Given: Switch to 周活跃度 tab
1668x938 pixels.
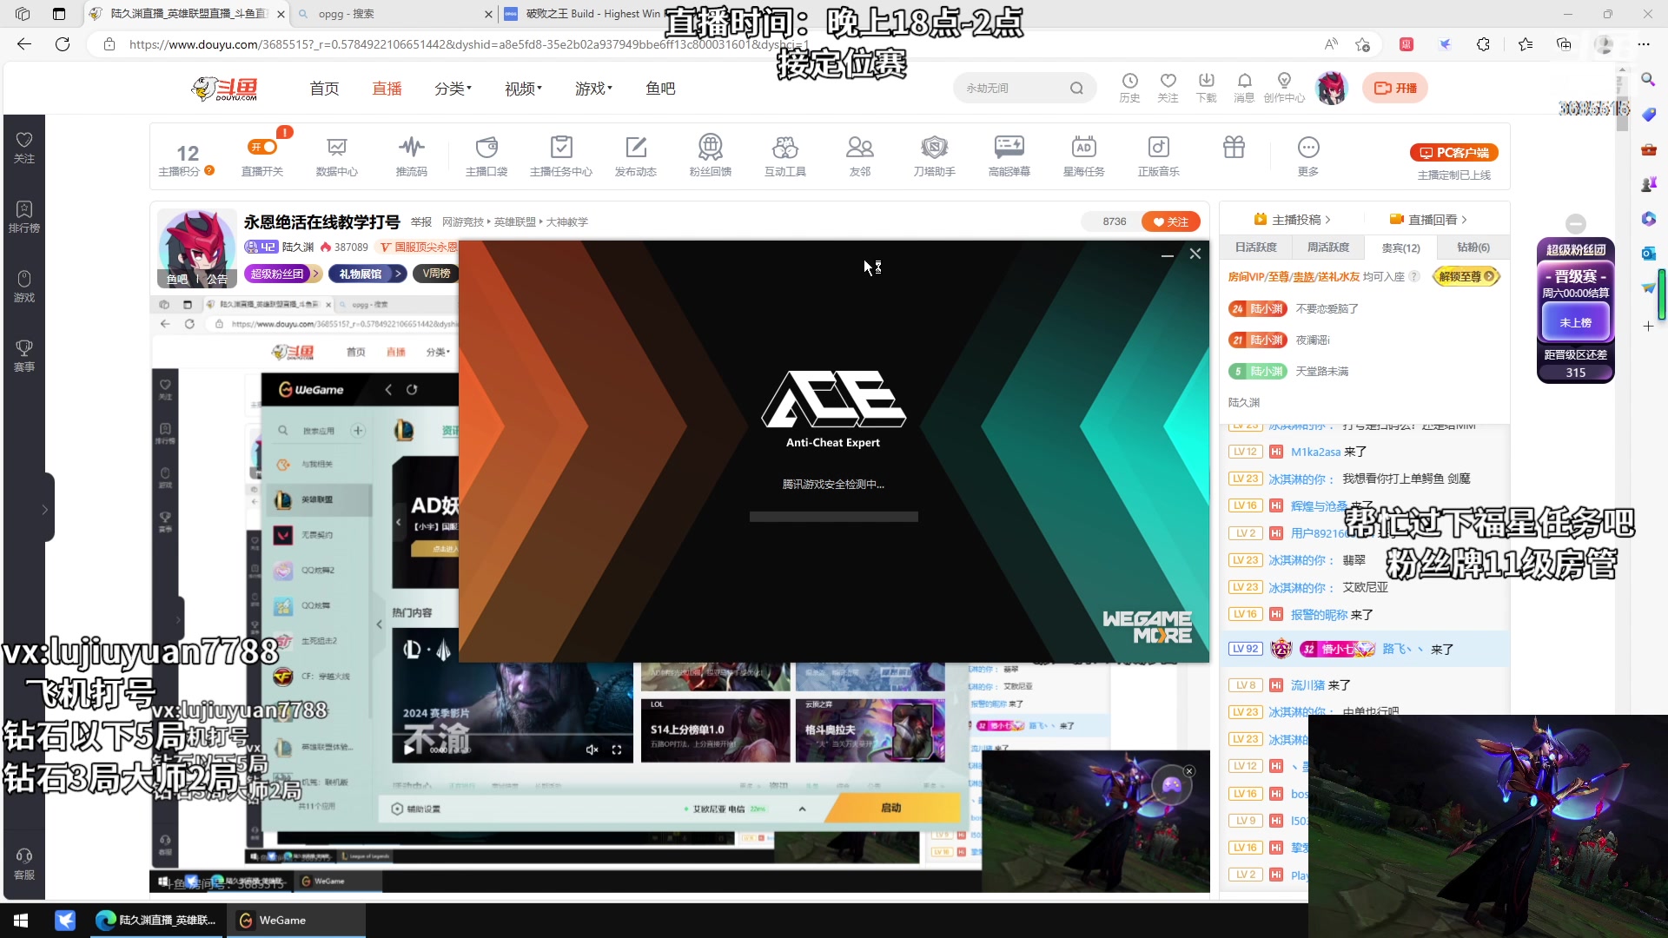Looking at the screenshot, I should click(1328, 248).
